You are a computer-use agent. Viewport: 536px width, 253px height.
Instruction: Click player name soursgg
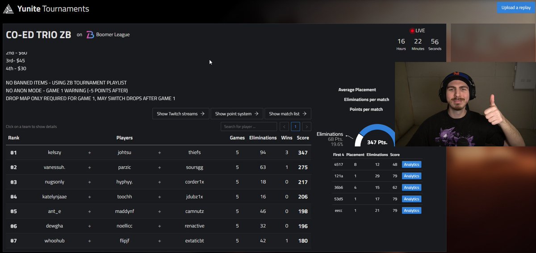coord(194,167)
